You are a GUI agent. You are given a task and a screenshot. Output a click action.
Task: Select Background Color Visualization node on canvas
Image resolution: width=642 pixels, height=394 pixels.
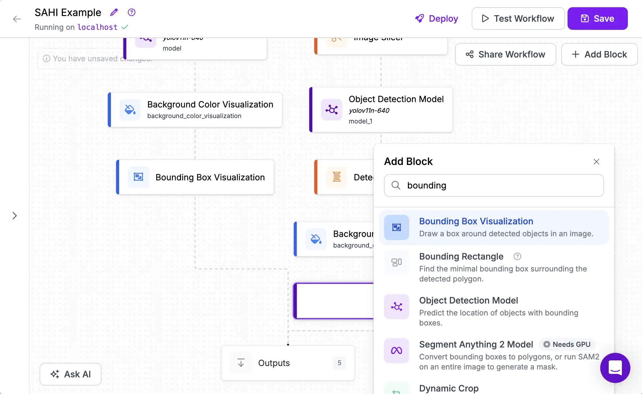tap(195, 110)
